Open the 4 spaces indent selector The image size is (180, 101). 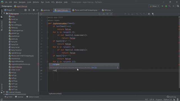pos(159,100)
